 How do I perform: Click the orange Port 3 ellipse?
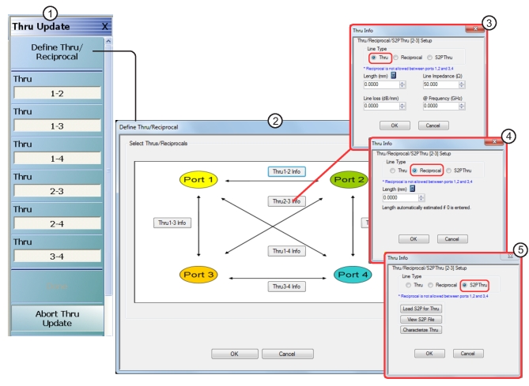pyautogui.click(x=198, y=275)
